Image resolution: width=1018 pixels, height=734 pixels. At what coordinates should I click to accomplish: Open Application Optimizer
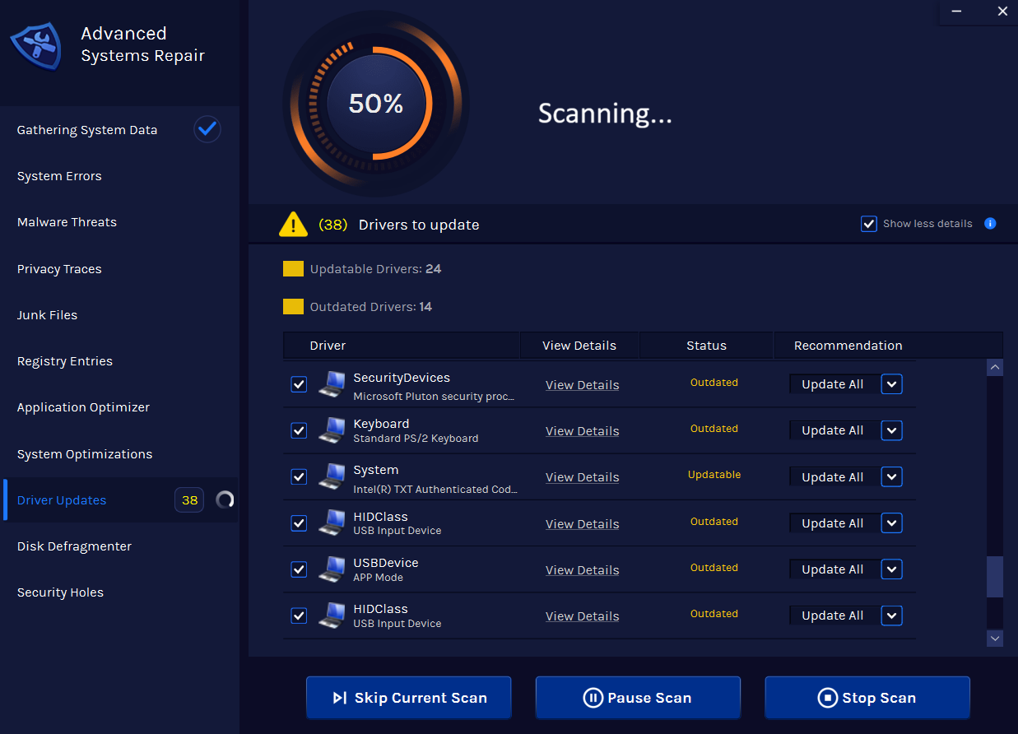83,407
